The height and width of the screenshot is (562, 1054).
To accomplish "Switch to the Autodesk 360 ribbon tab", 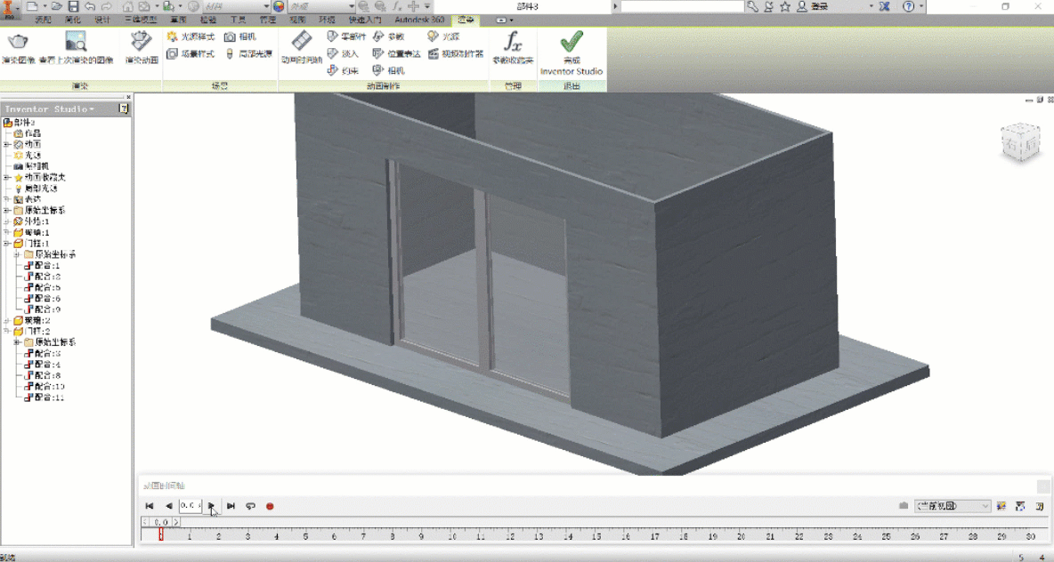I will (419, 20).
